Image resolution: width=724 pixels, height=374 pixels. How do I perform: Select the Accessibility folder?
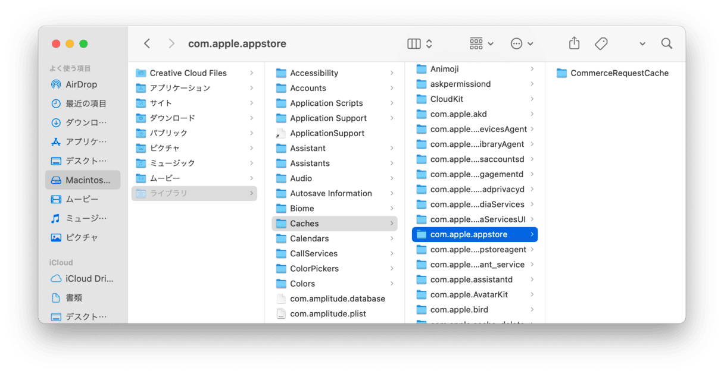335,73
